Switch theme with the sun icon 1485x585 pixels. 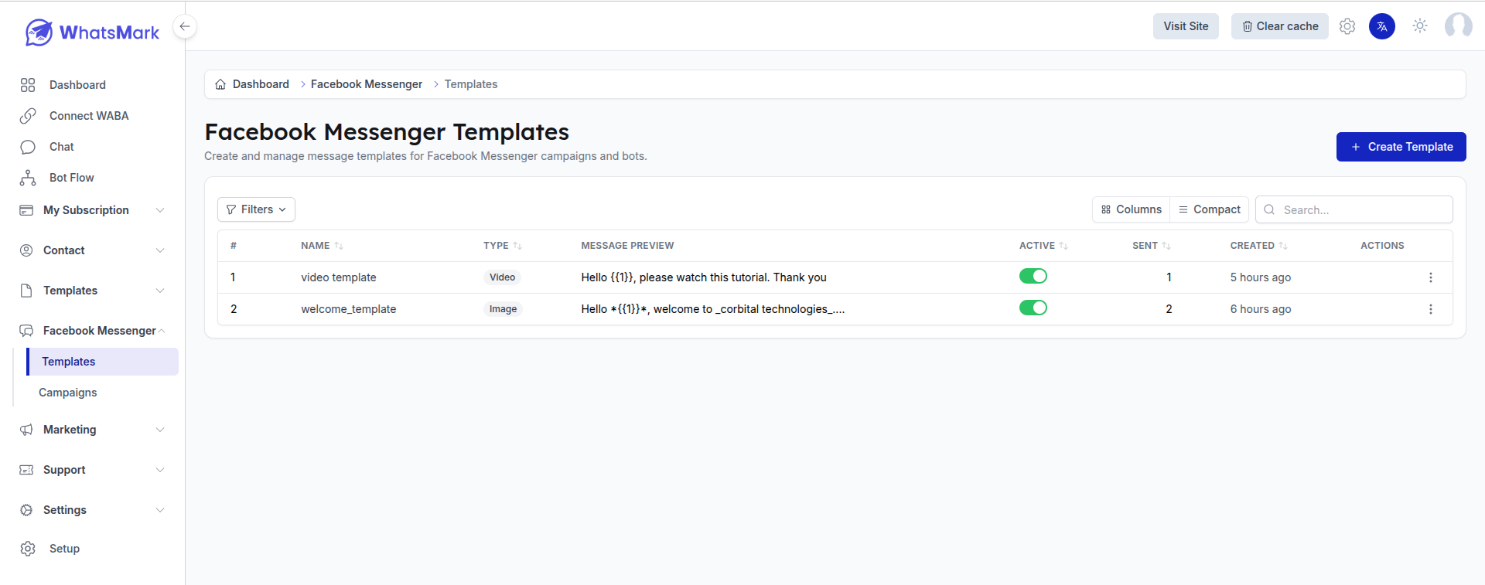point(1420,26)
